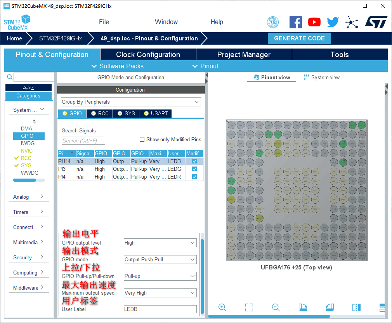The width and height of the screenshot is (392, 323).
Task: Click the A->Z sort button
Action: 28,88
